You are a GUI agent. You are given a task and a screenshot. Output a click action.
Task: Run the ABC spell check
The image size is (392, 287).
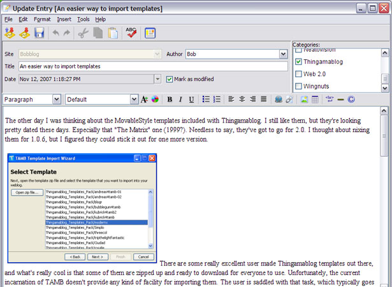131,33
